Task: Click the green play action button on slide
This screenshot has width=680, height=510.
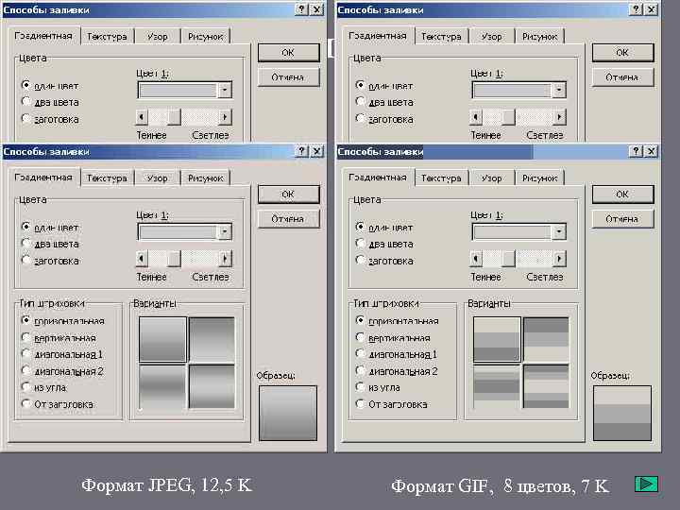Action: tap(646, 484)
